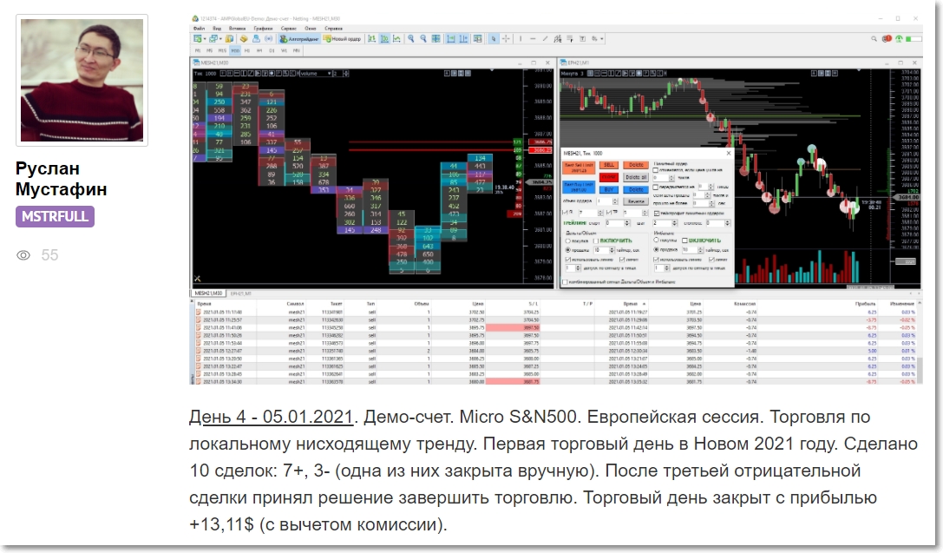Toggle the first pending order checkbox
Screen dimensions: 943x553
pyautogui.click(x=656, y=169)
